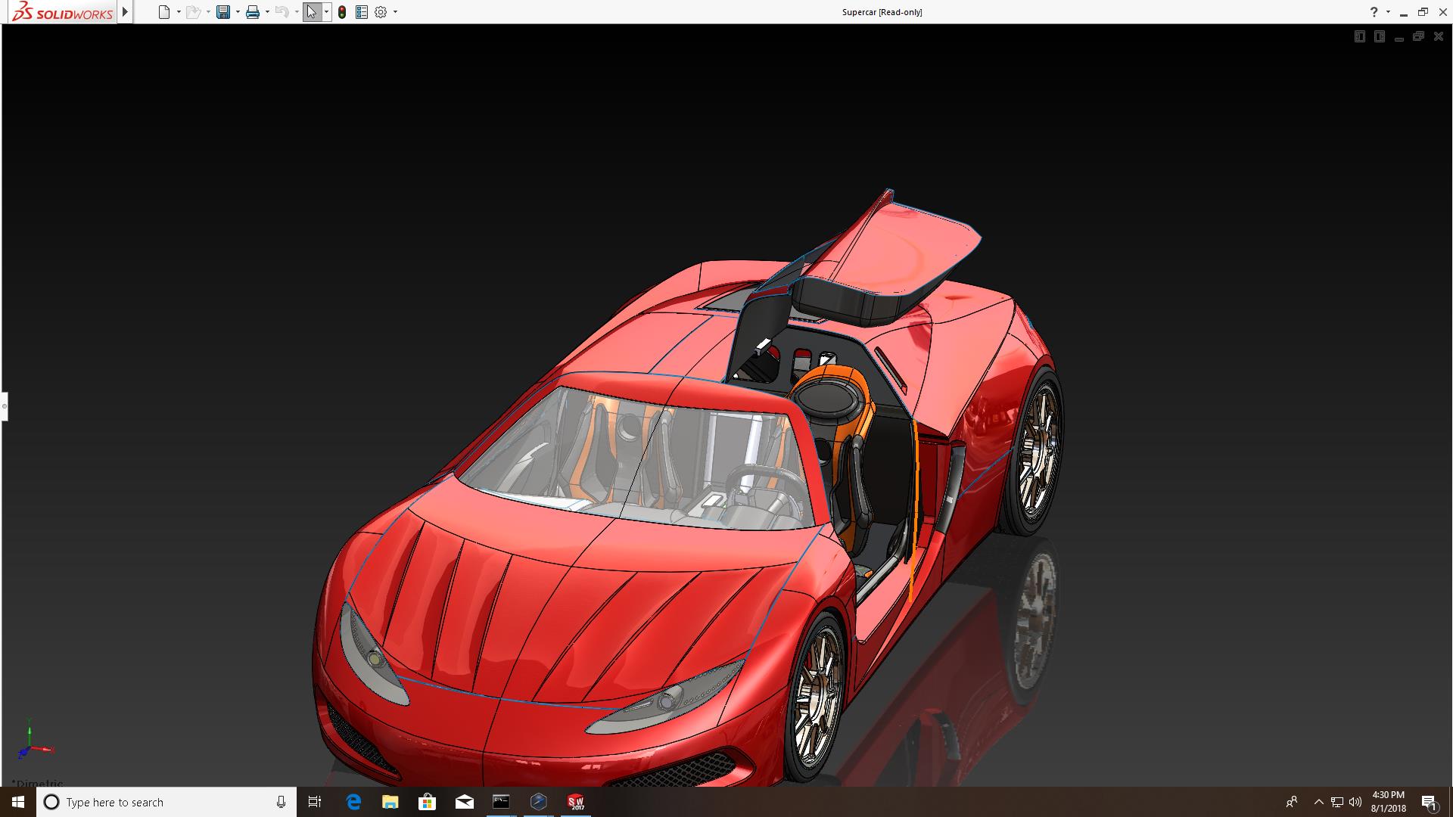Click the SolidWorks Help question mark
Image resolution: width=1453 pixels, height=817 pixels.
(1374, 12)
